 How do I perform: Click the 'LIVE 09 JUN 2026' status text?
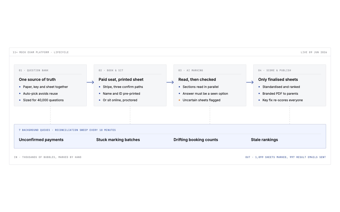(314, 52)
